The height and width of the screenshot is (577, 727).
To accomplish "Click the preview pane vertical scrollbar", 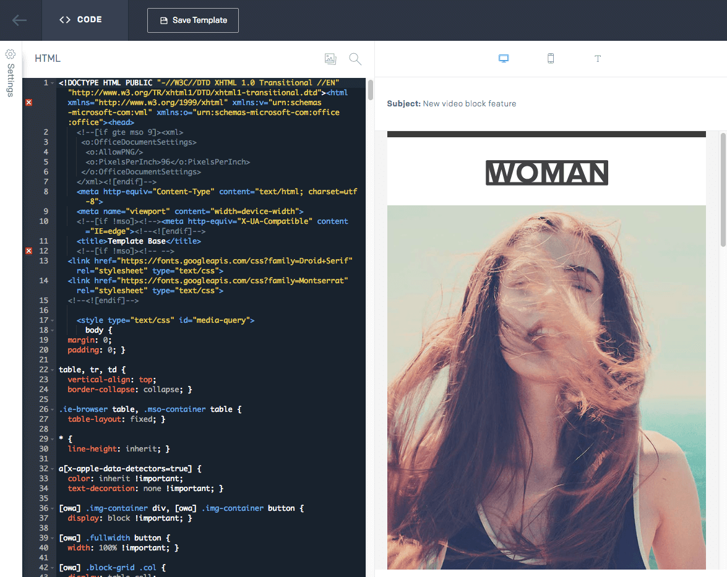I will 723,190.
